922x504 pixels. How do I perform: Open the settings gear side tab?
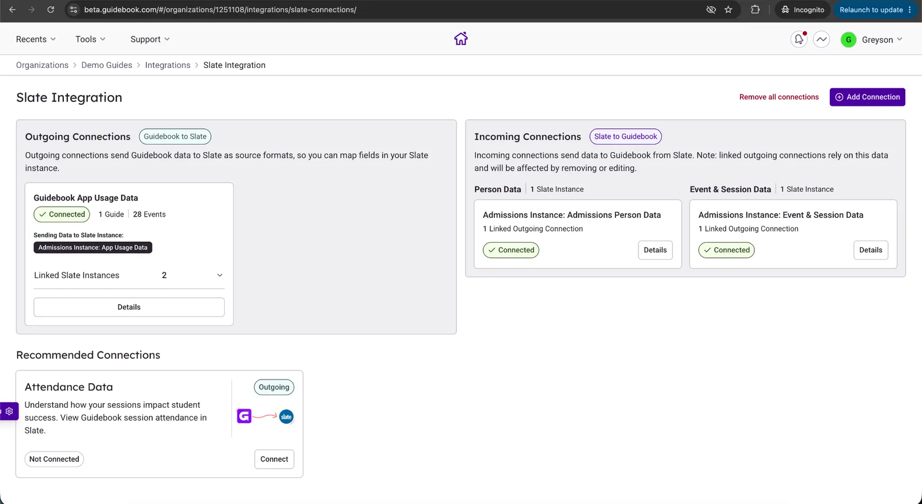[x=9, y=411]
